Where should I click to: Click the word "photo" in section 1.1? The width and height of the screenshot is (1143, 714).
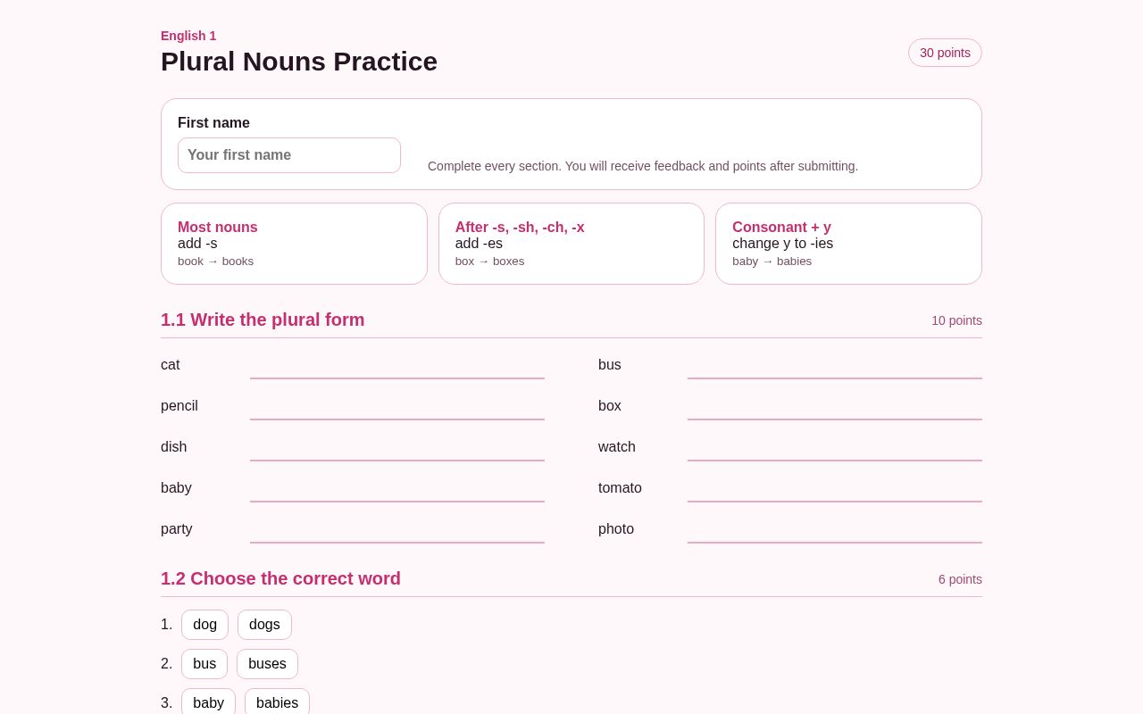(616, 529)
